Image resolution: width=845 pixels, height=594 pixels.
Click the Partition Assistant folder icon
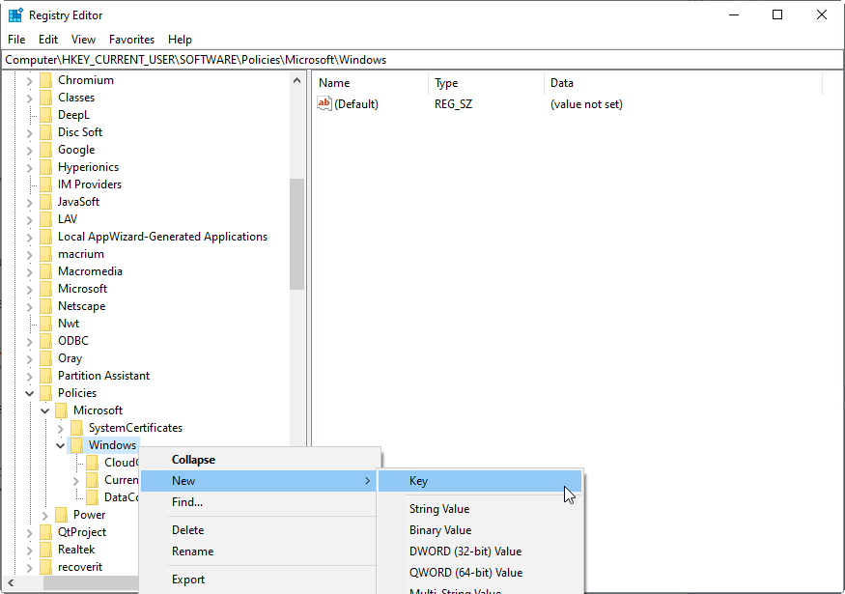pyautogui.click(x=45, y=376)
